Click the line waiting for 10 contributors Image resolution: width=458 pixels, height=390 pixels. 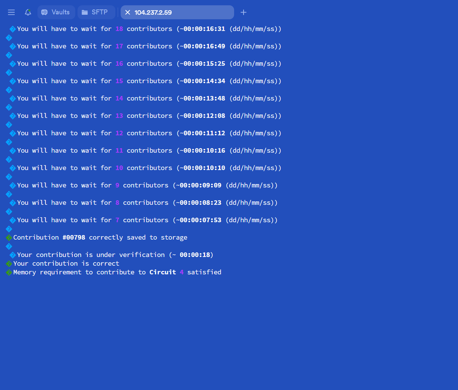(145, 168)
